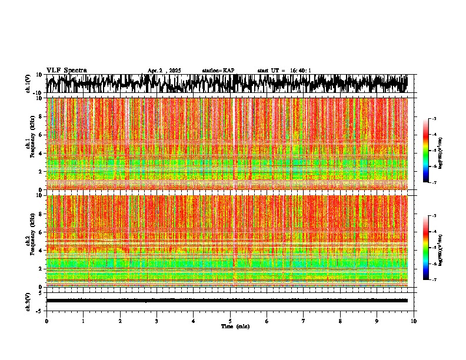The width and height of the screenshot is (466, 360).
Task: Click the time axis tick label "0"
Action: coord(46,321)
